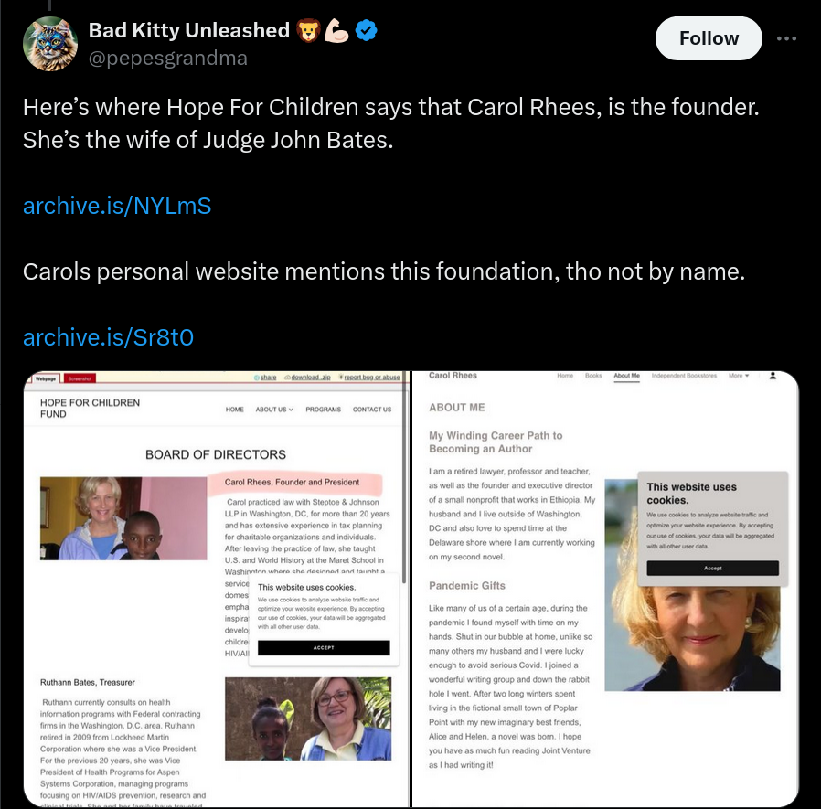Open the three-dot more options menu
821x809 pixels.
point(786,38)
